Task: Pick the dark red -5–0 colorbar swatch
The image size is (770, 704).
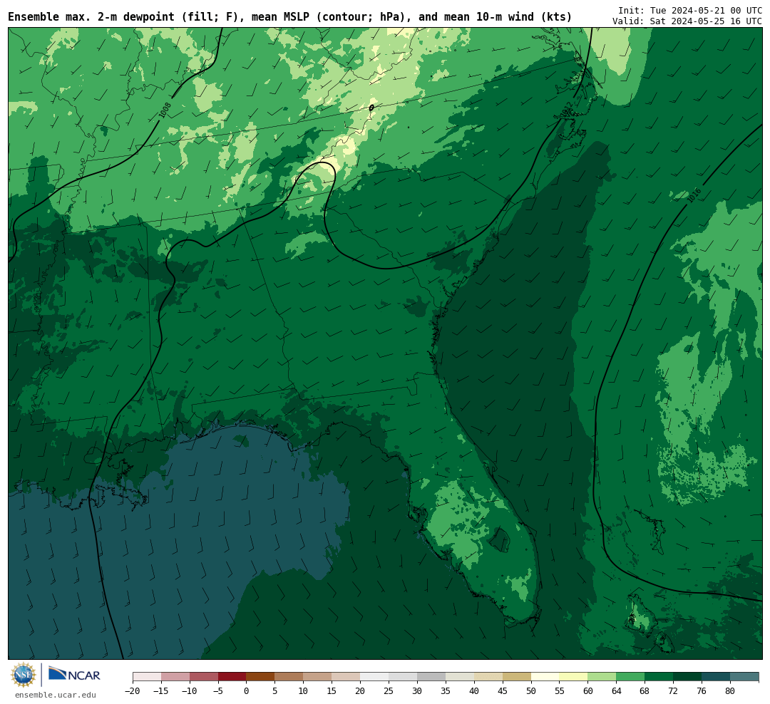Action: click(232, 677)
